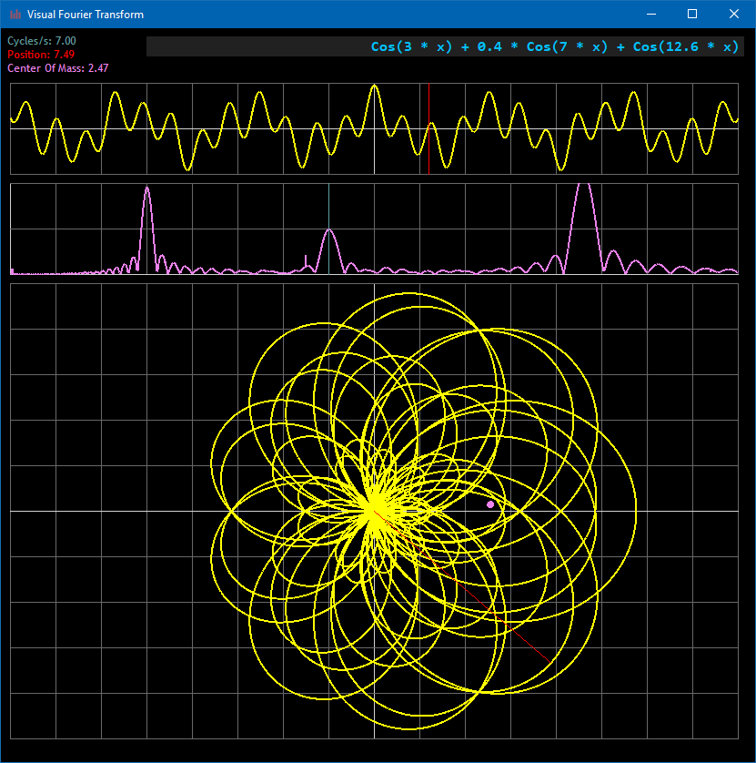Click the red Position 7.49 label
Image resolution: width=756 pixels, height=763 pixels.
[x=41, y=55]
